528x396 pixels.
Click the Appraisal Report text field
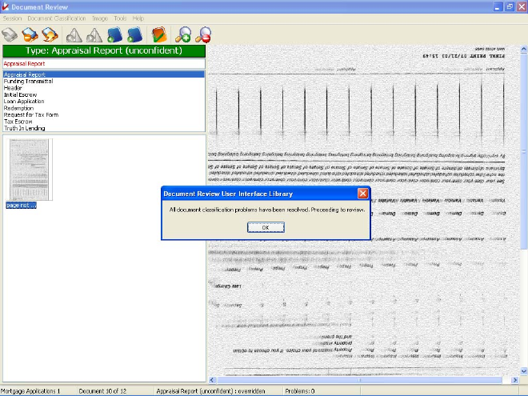[x=102, y=63]
